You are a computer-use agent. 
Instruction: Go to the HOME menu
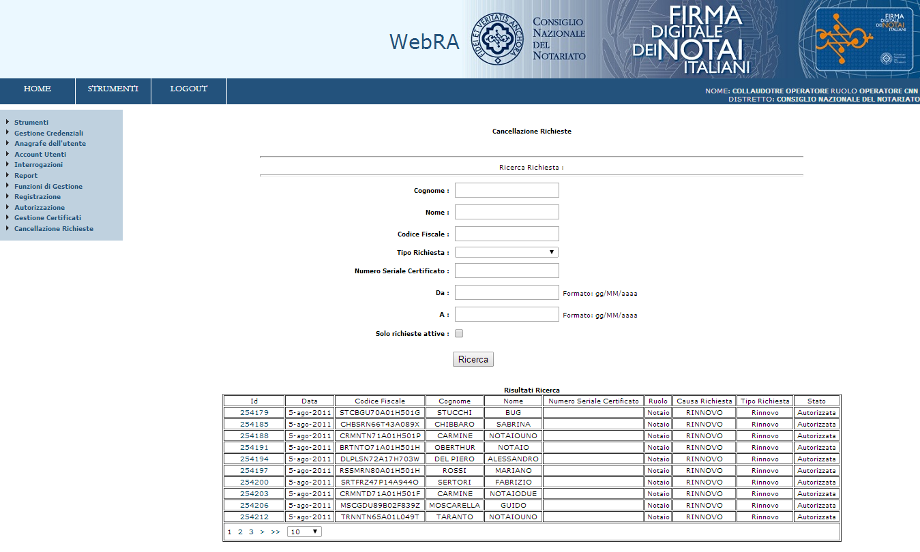click(38, 89)
